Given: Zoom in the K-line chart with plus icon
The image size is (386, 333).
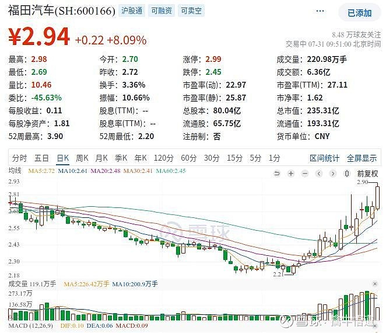Looking at the screenshot, I should point(291,174).
